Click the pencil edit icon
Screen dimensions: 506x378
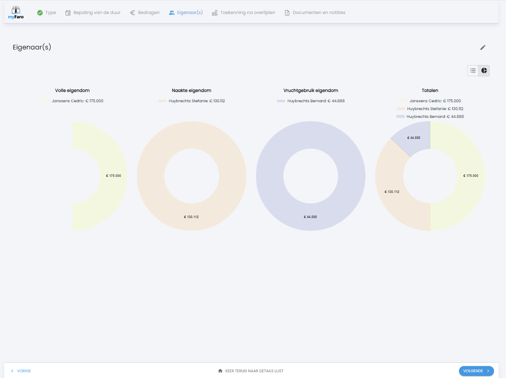483,47
